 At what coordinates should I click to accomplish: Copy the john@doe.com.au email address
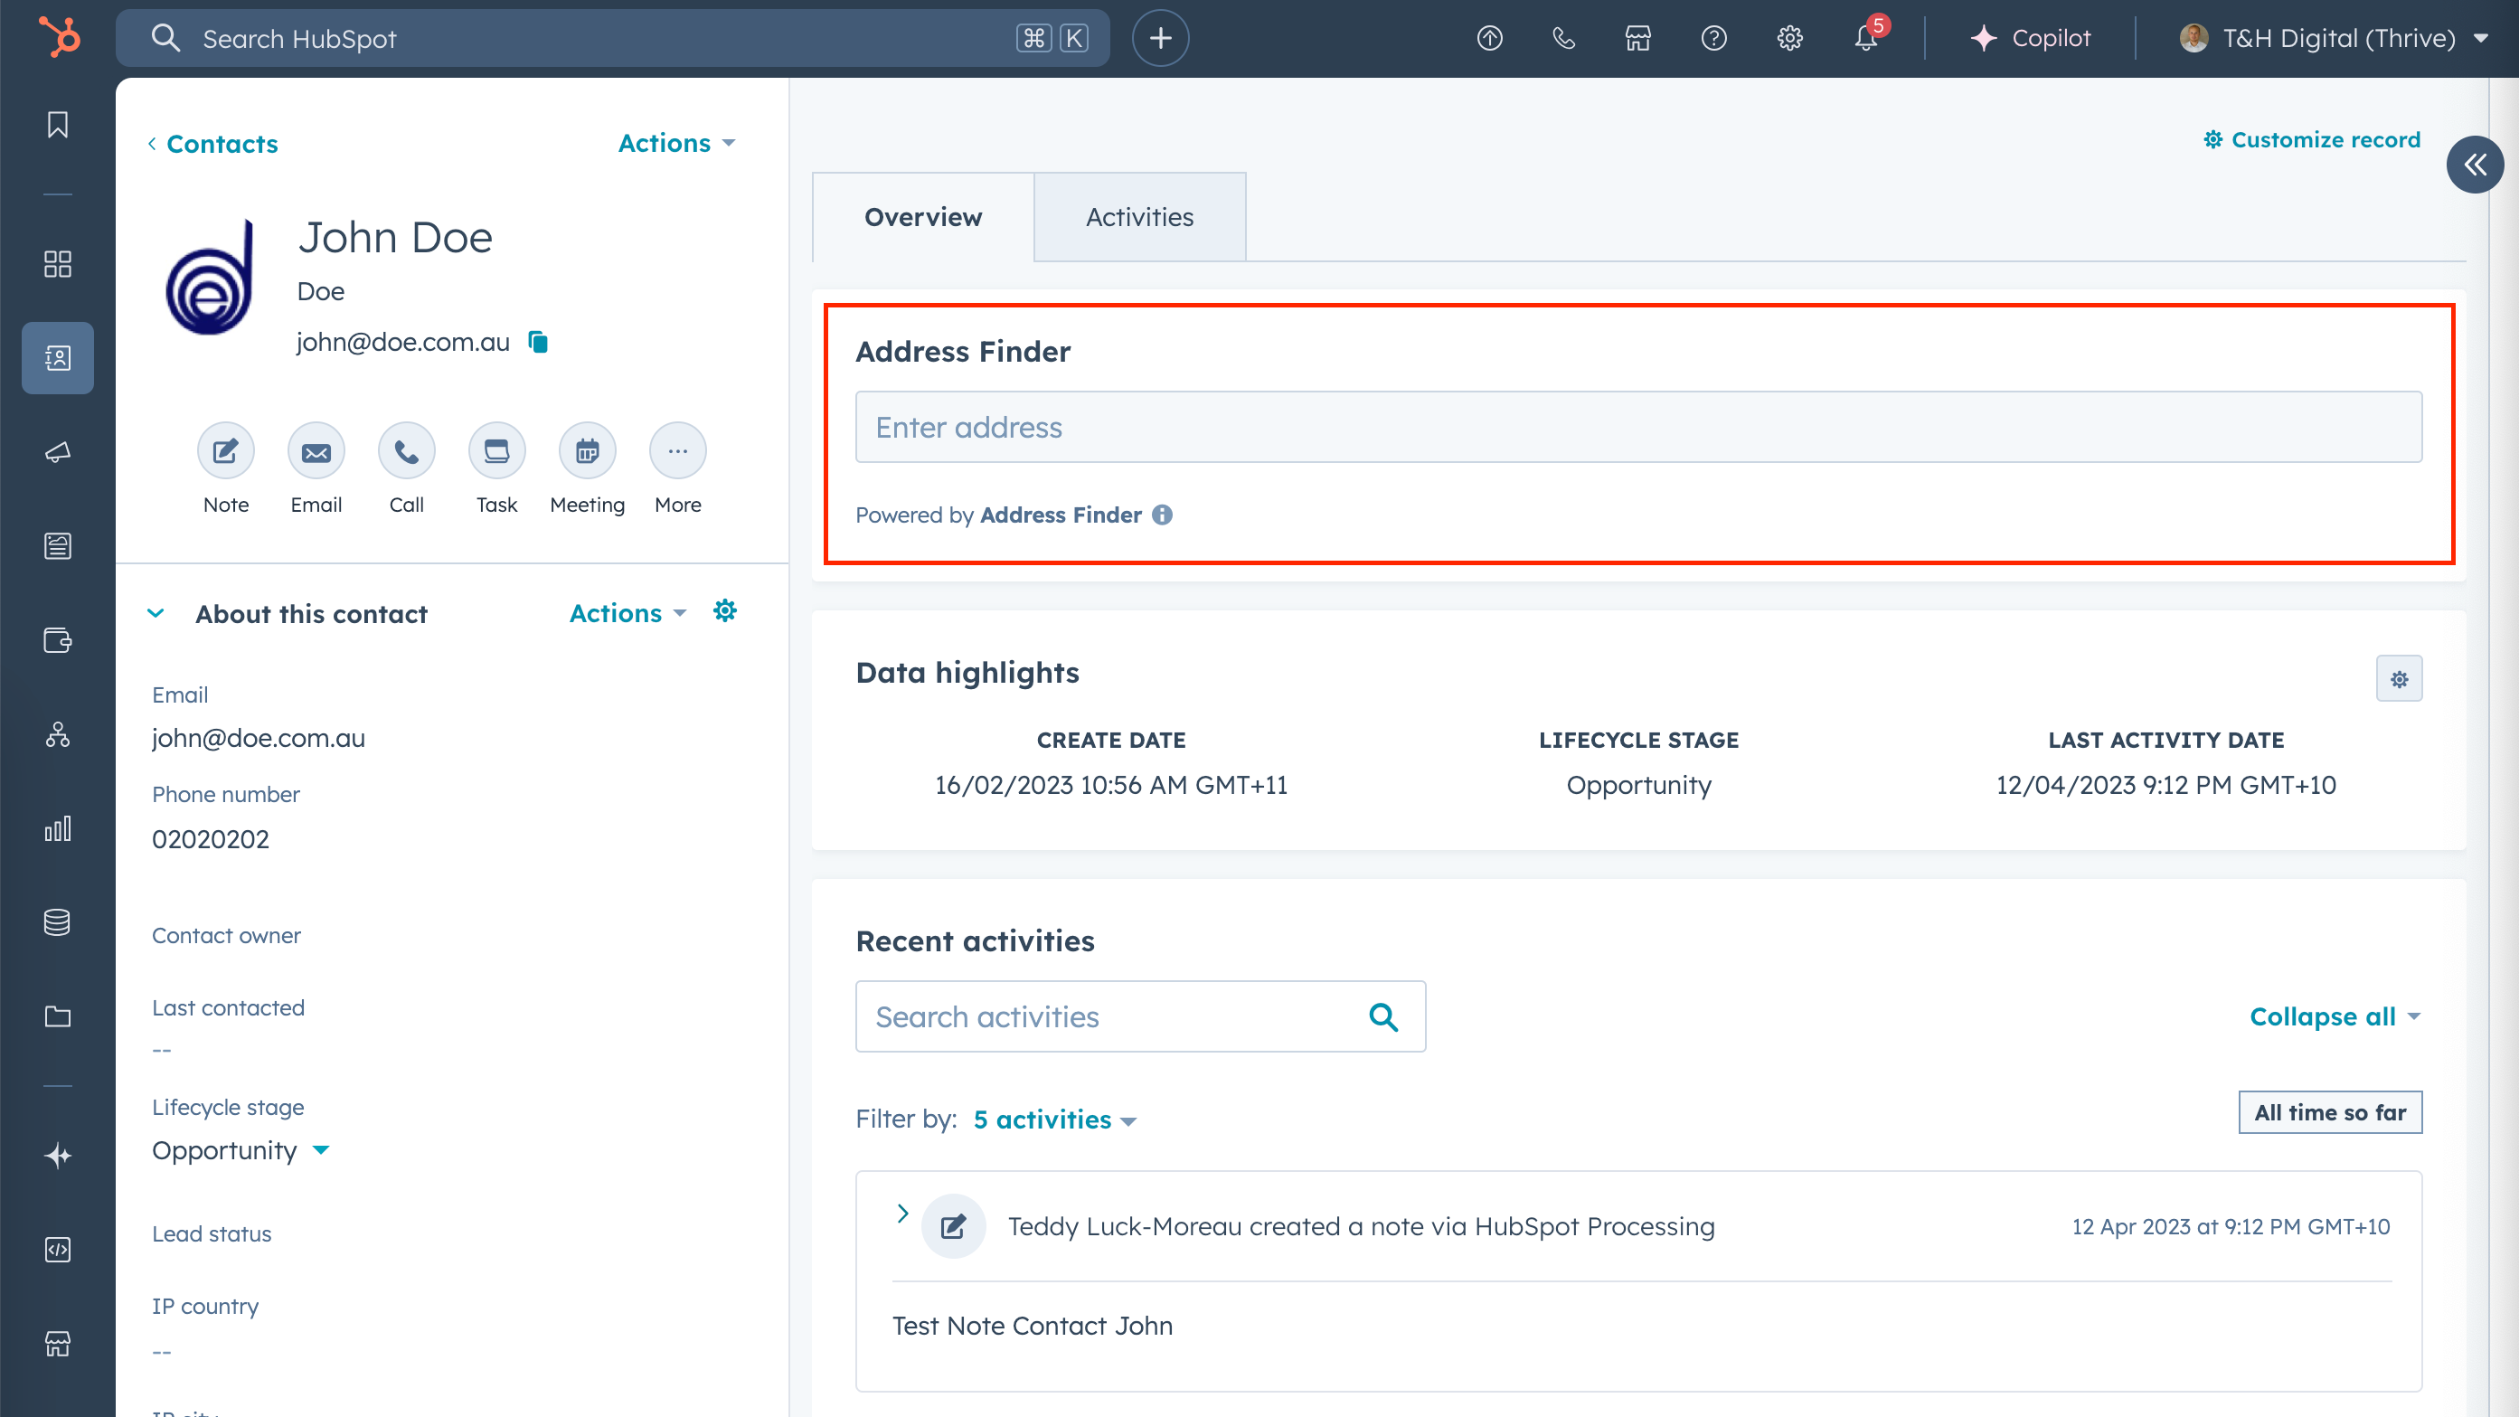538,341
